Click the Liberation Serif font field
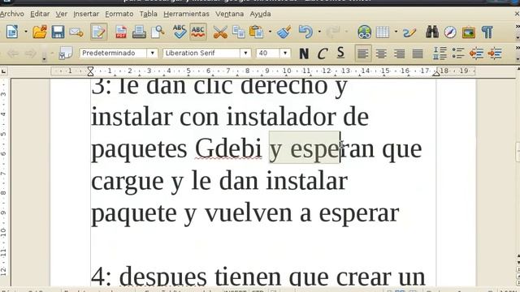This screenshot has height=292, width=520. pos(201,53)
